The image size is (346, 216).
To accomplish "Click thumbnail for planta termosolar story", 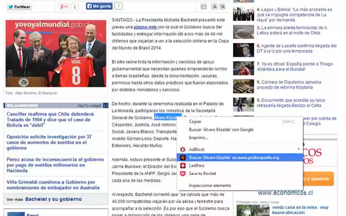I will (x=243, y=32).
